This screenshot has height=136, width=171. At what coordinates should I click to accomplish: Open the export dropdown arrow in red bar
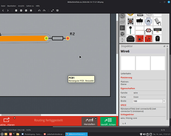pos(15,118)
